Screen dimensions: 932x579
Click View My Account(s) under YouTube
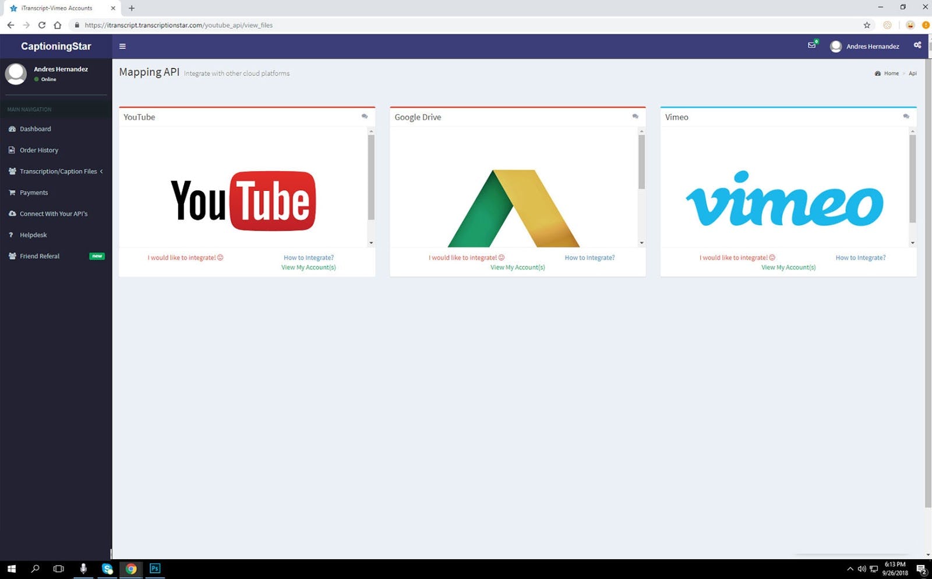(308, 267)
